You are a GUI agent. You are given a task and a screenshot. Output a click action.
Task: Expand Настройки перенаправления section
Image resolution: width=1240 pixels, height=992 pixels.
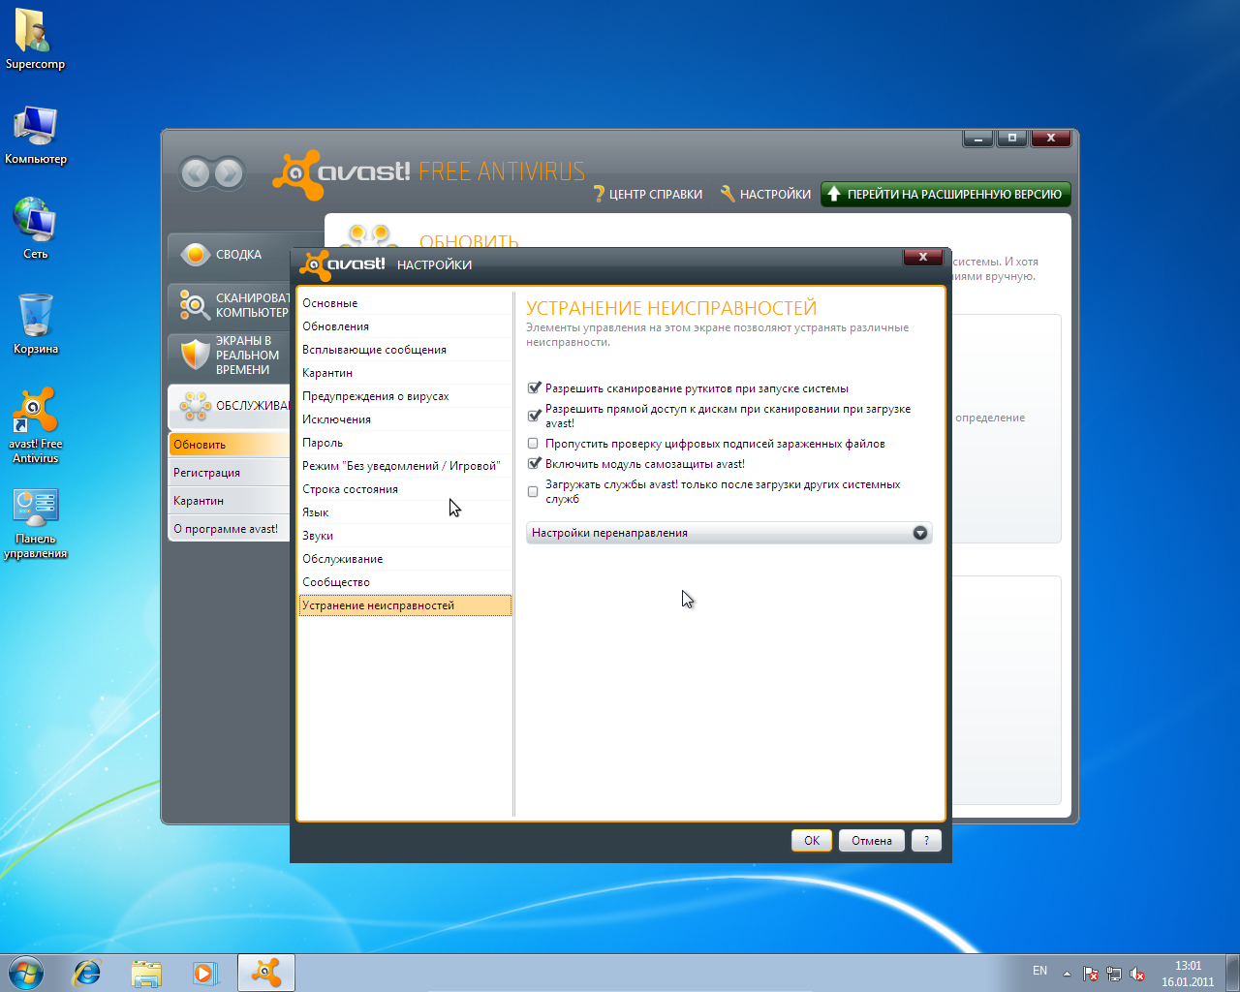[728, 533]
